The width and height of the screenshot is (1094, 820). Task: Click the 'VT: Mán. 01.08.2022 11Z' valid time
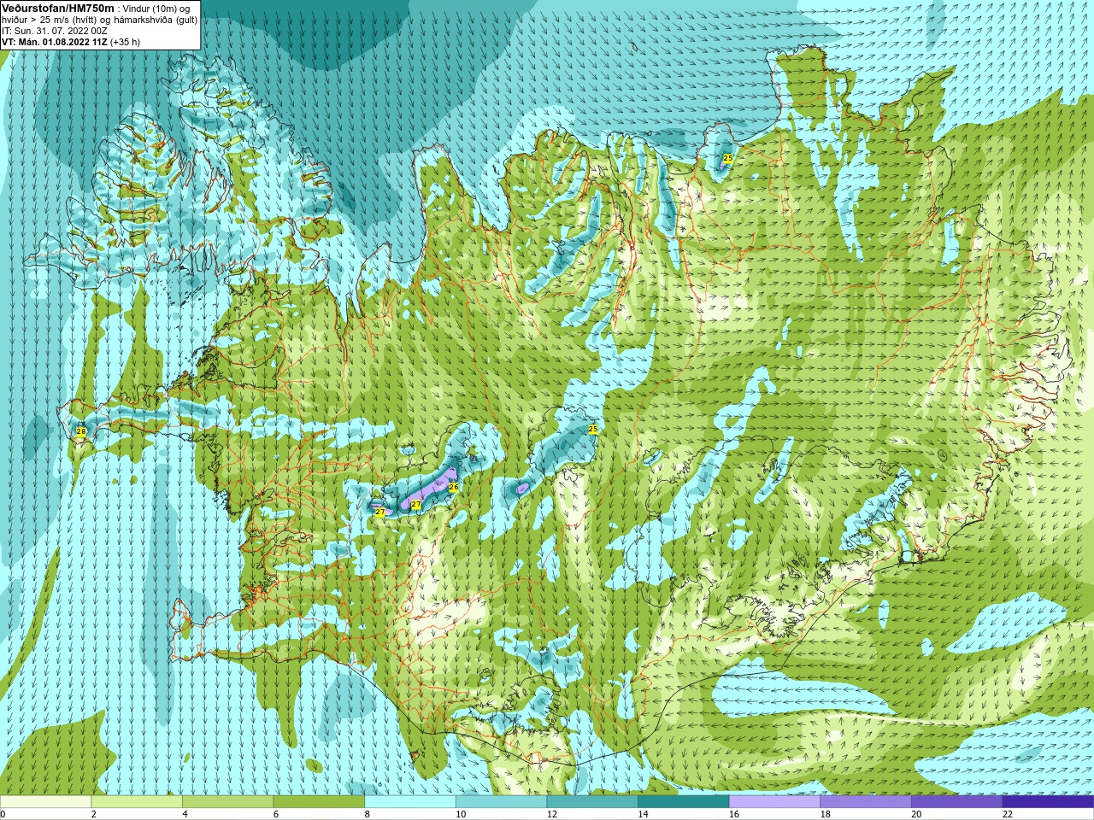pos(55,42)
